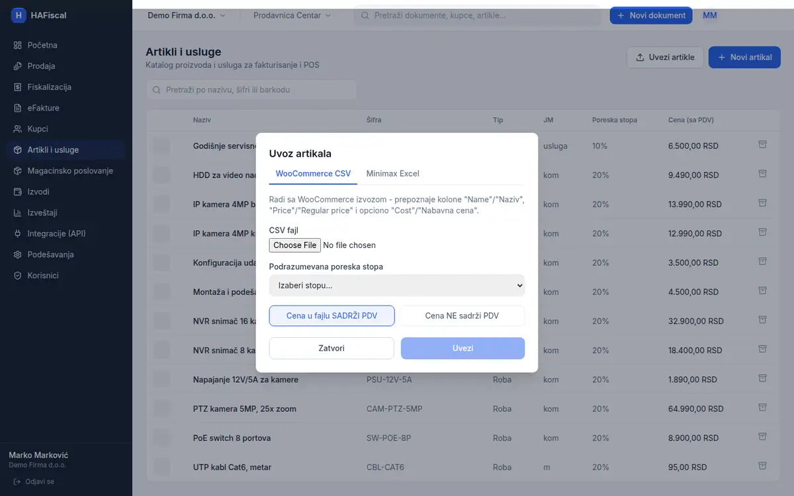
Task: Click Odjavi se to log out
Action: 34,481
